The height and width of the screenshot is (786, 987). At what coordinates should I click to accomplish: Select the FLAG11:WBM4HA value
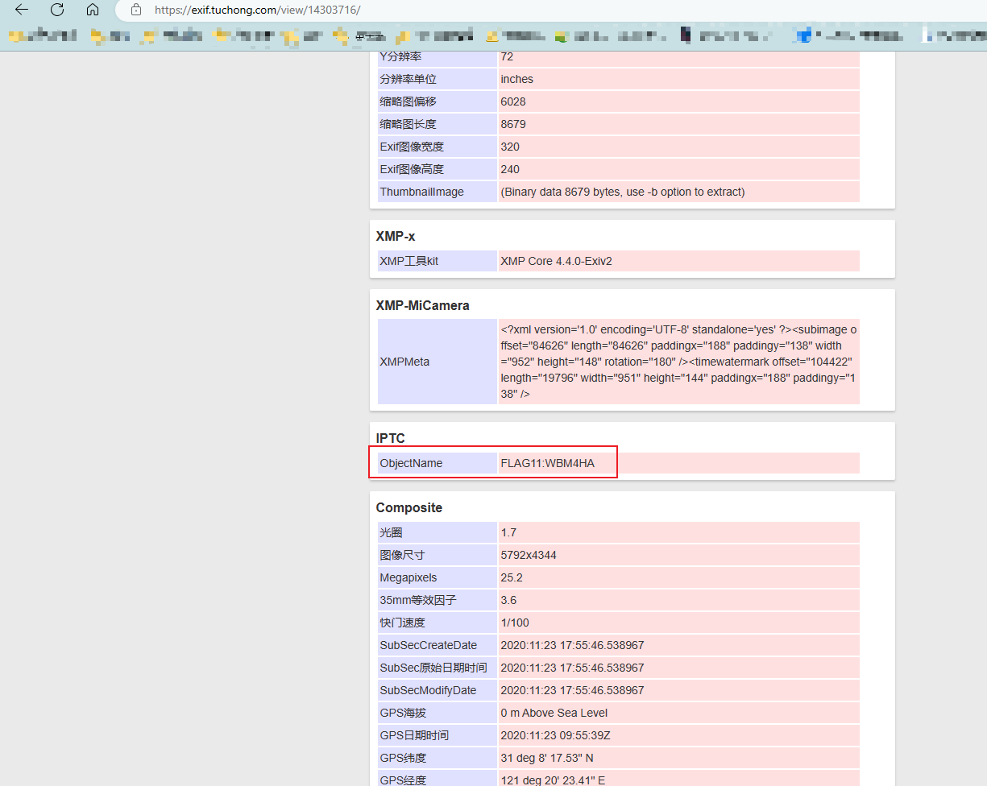(x=547, y=463)
